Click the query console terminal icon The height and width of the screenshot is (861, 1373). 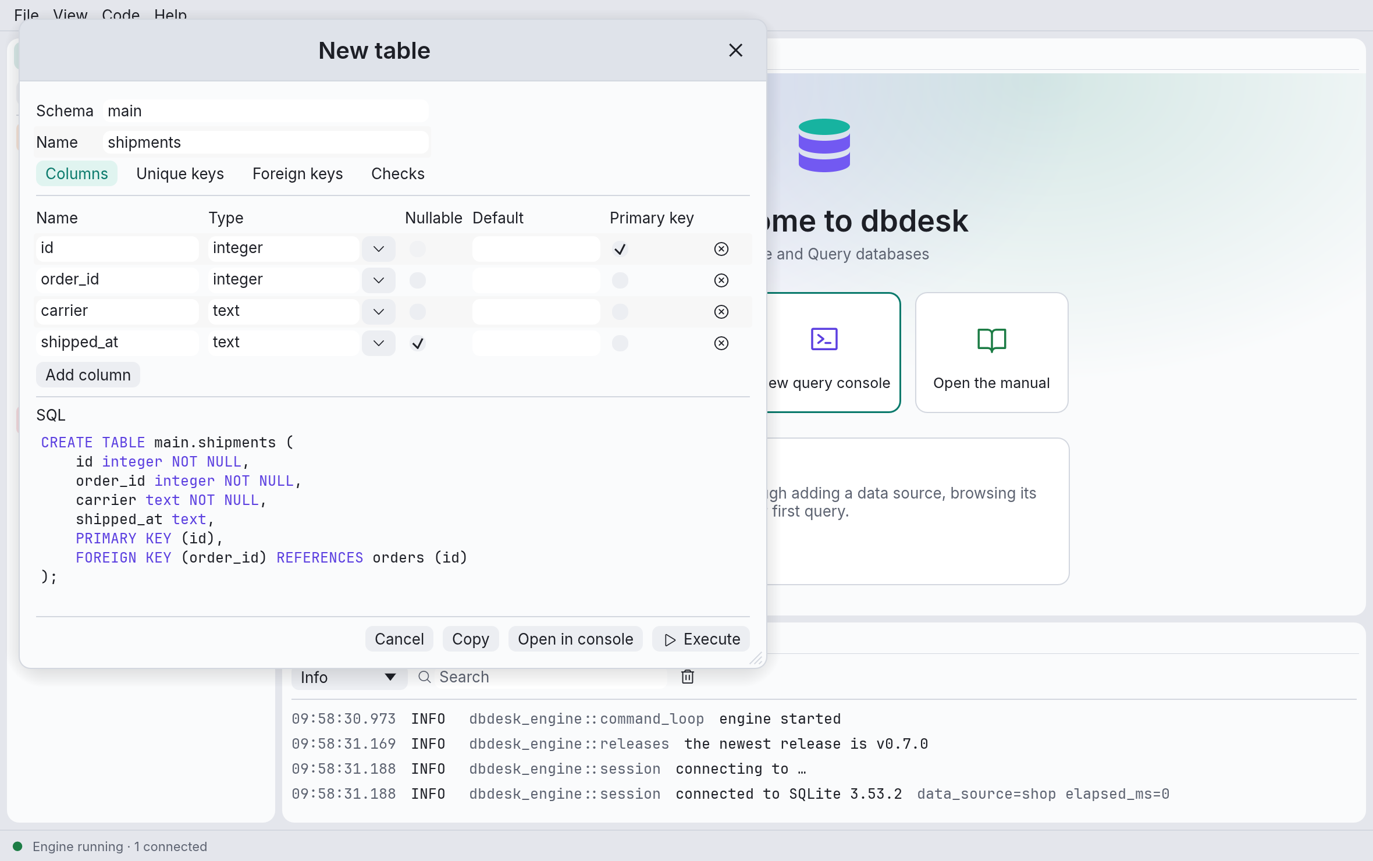tap(824, 339)
